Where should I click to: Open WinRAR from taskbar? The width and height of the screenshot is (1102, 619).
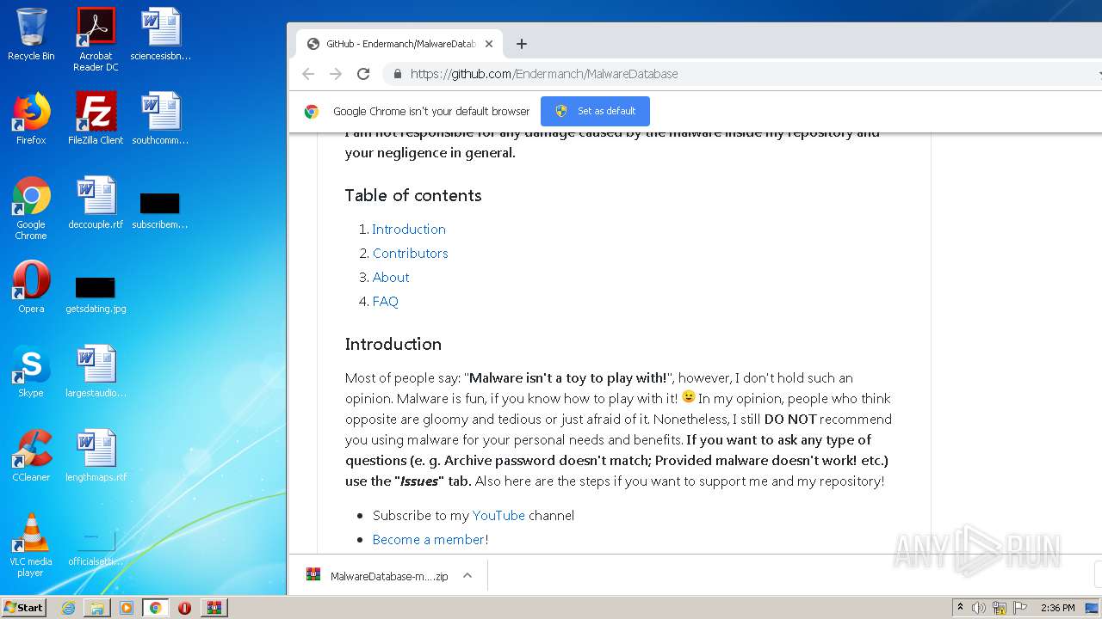(x=214, y=608)
